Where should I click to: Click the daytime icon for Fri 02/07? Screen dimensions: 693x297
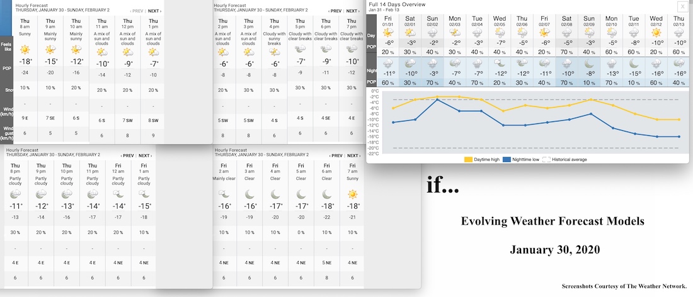tap(544, 32)
